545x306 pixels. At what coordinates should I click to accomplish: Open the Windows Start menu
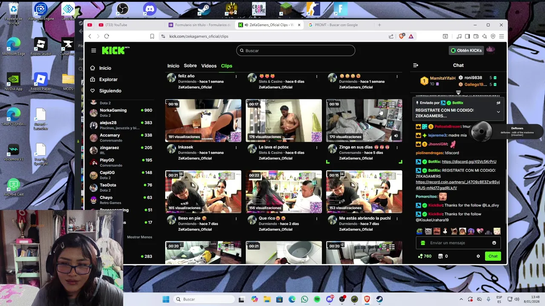pos(166,299)
